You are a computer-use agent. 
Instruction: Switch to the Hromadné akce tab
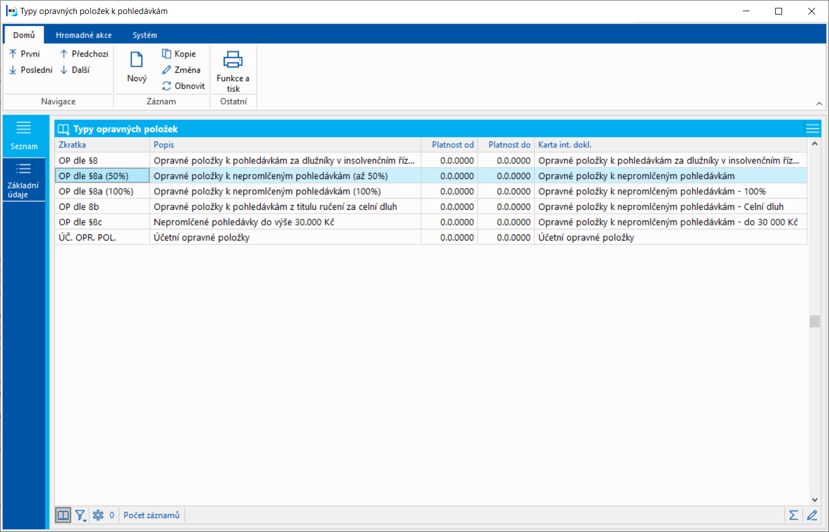coord(83,35)
